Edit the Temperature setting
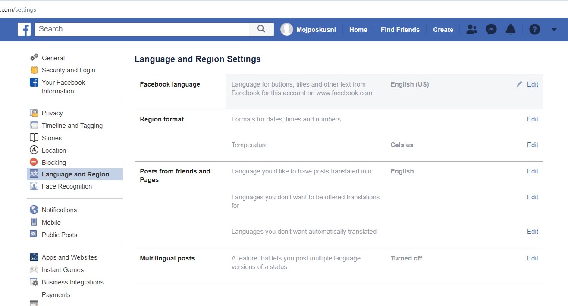The height and width of the screenshot is (306, 568). (532, 145)
